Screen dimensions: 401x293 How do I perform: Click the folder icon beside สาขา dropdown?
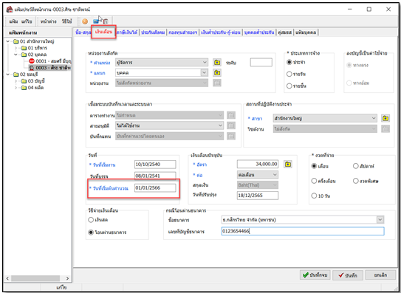tap(385, 118)
